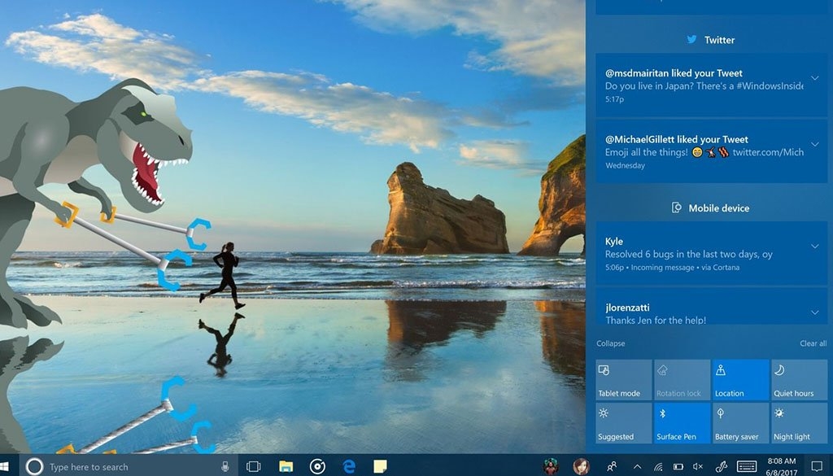The image size is (833, 476).
Task: Open the People icon on taskbar
Action: point(612,467)
